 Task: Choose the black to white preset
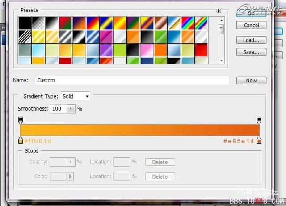52,23
